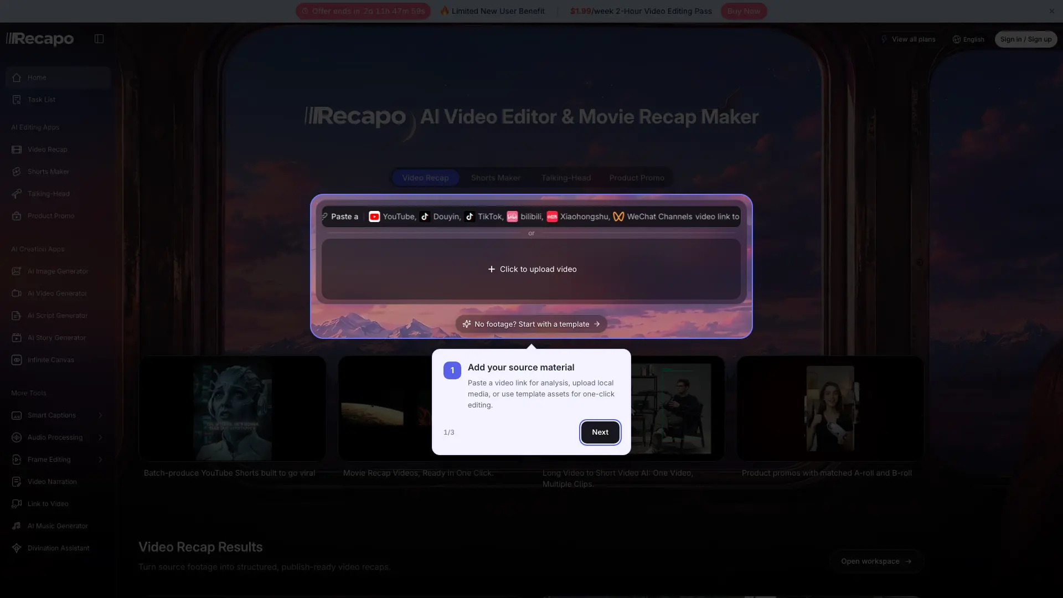Click the AI Script Generator icon
The height and width of the screenshot is (598, 1063).
pos(17,316)
